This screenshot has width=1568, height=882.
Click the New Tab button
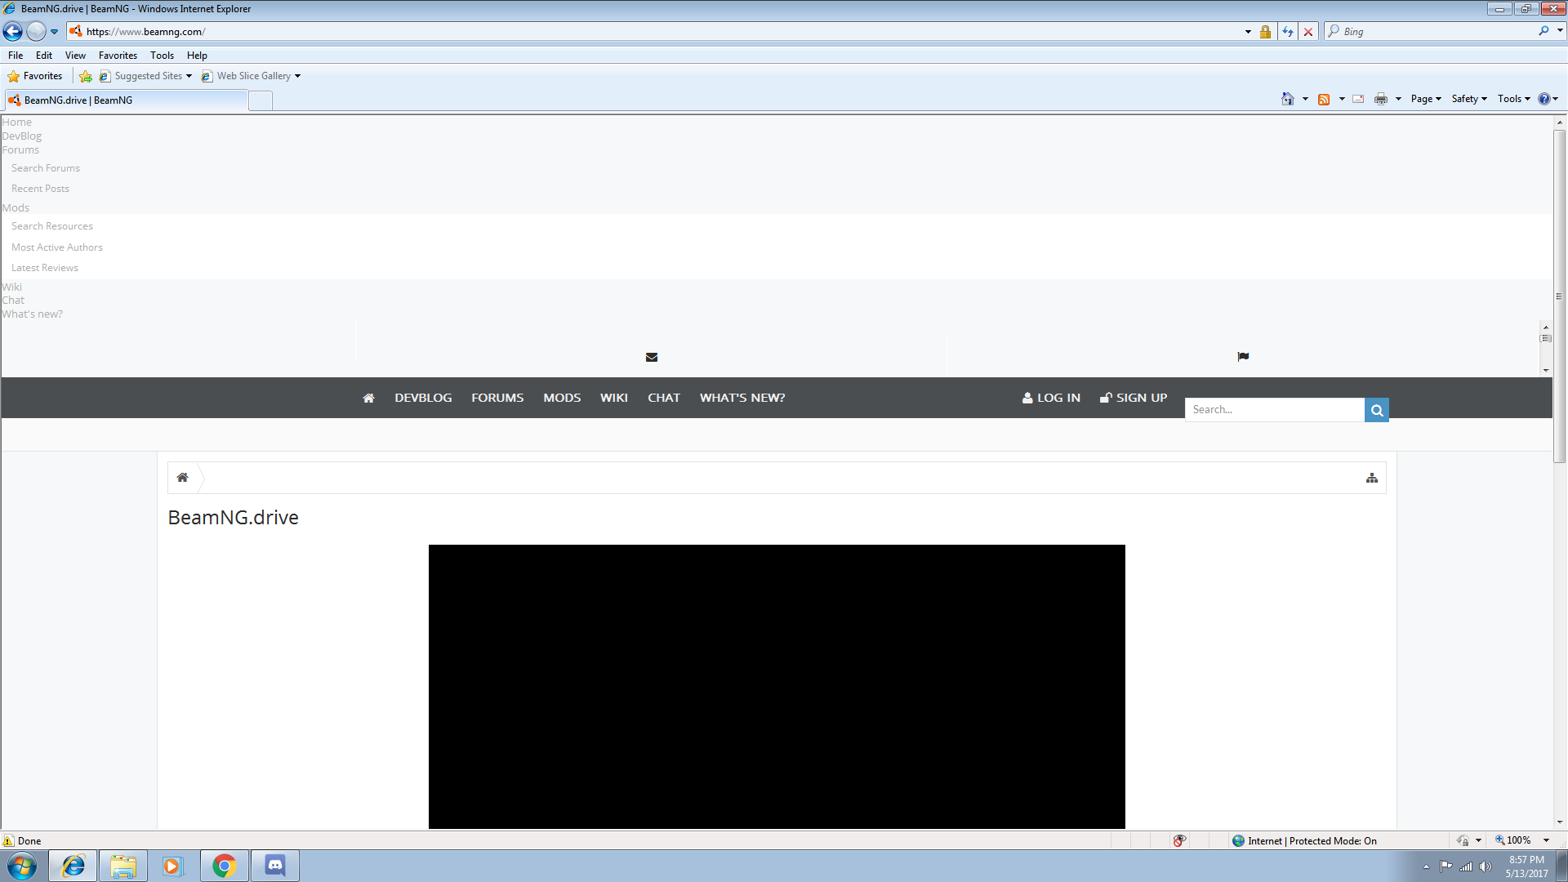pyautogui.click(x=261, y=100)
